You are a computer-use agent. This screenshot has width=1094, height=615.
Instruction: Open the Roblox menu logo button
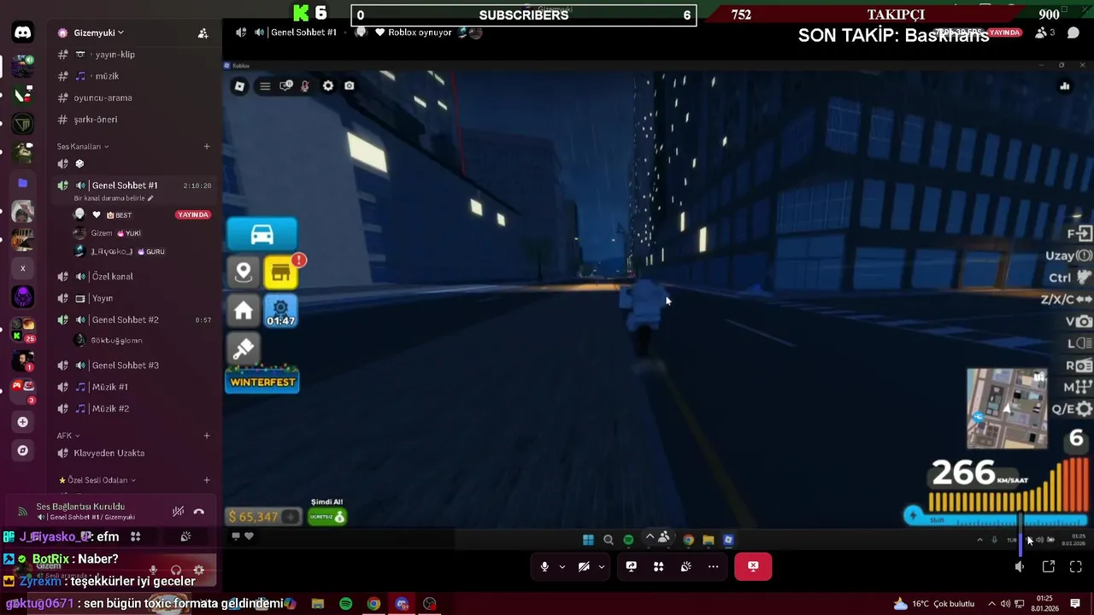point(239,86)
